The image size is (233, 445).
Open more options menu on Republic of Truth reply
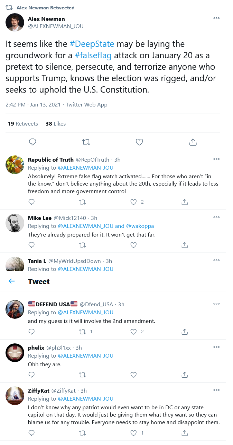[216, 159]
